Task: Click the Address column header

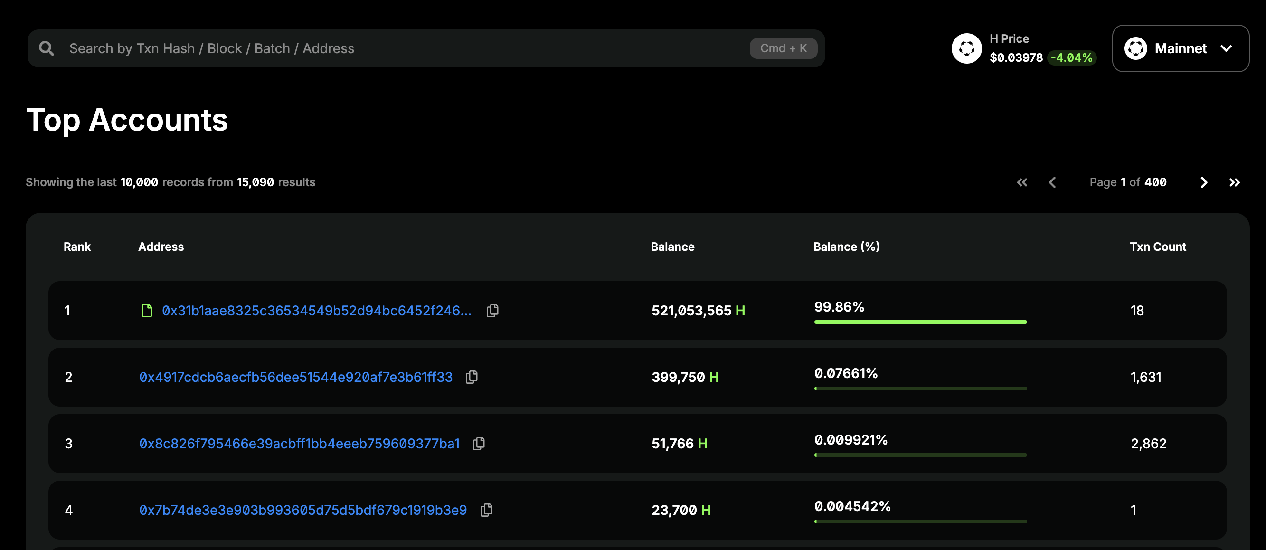Action: point(161,247)
